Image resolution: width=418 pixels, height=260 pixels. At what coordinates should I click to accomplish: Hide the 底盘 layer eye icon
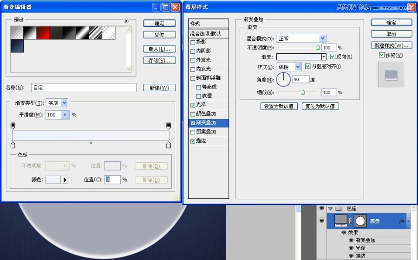(322, 221)
